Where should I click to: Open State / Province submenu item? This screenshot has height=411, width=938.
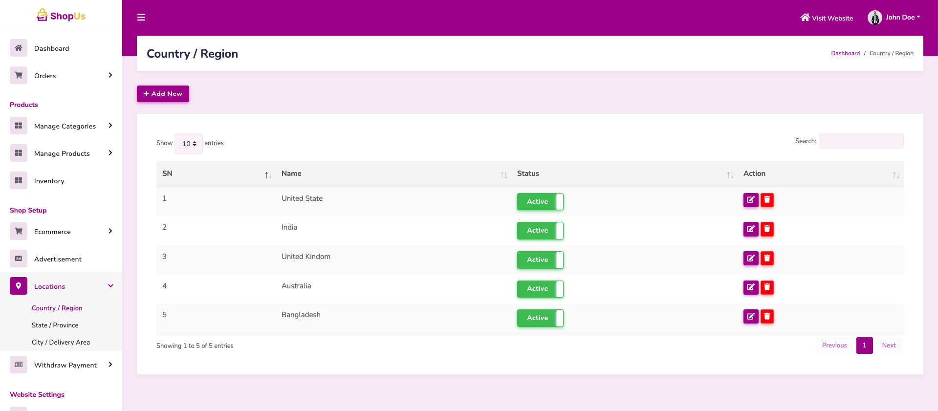coord(55,325)
